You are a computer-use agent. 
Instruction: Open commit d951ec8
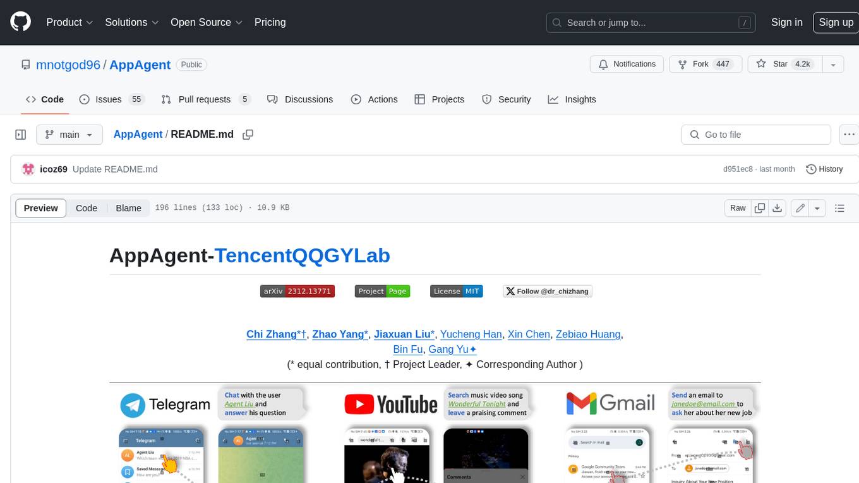pos(738,169)
